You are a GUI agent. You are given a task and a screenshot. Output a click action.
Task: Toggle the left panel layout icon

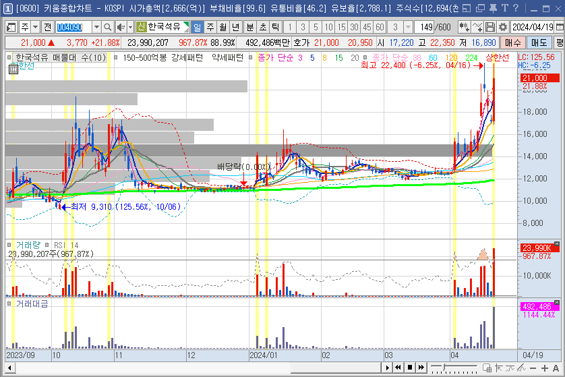click(x=11, y=27)
